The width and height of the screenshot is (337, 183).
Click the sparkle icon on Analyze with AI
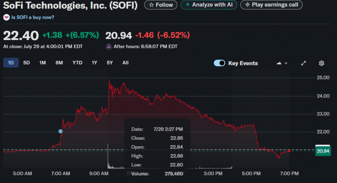click(188, 5)
